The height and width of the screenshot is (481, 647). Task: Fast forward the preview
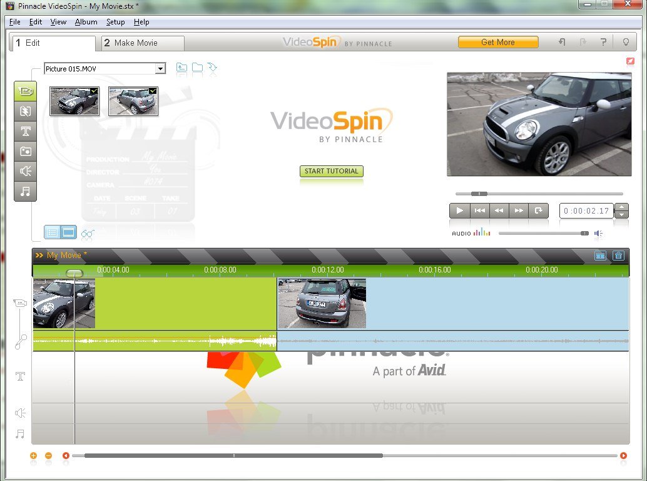[x=519, y=210]
